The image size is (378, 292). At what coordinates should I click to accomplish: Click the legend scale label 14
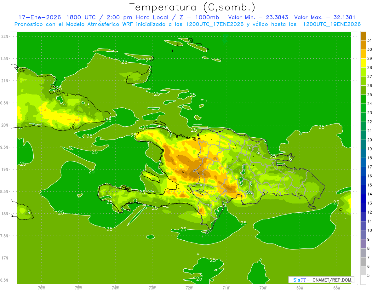tap(370, 194)
